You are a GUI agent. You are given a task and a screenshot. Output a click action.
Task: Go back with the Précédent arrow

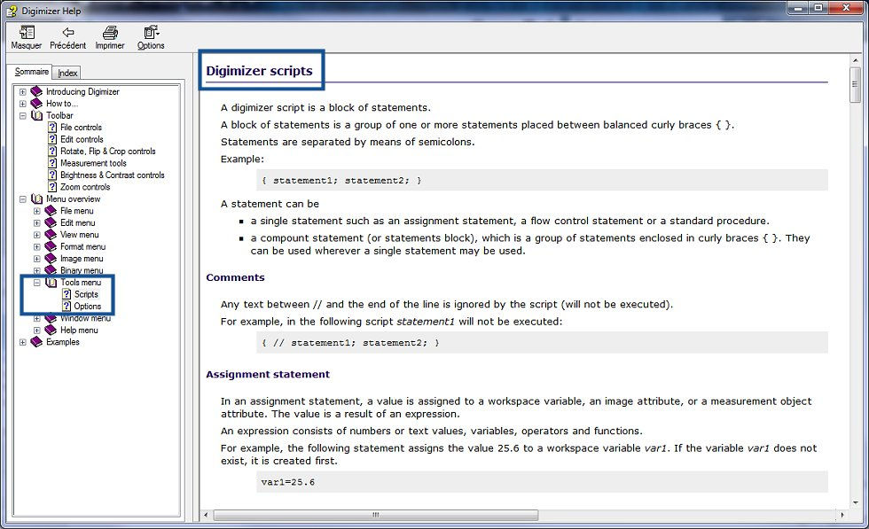click(x=67, y=33)
